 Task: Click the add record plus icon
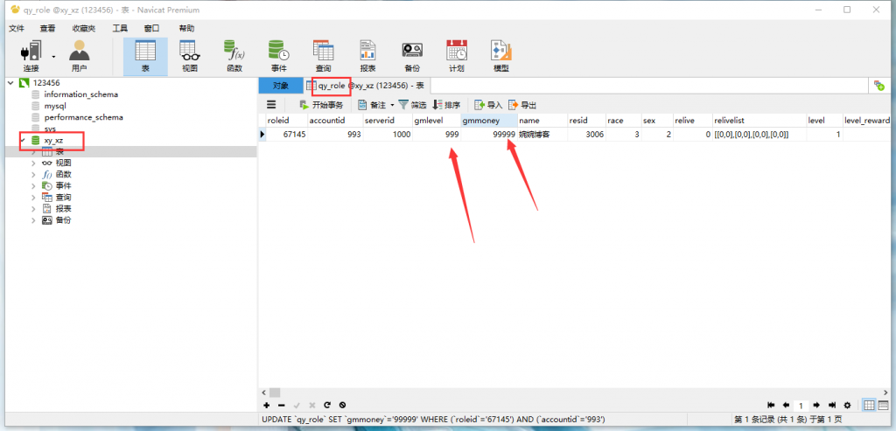pyautogui.click(x=267, y=406)
